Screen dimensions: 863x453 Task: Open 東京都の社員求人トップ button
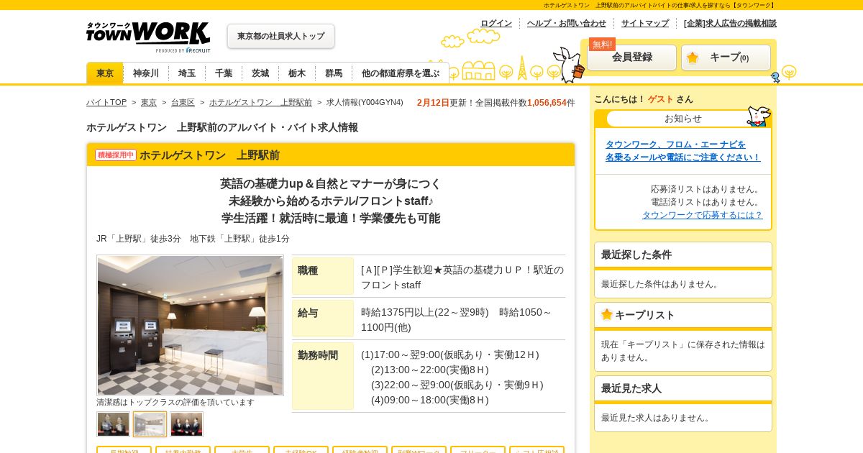coord(280,36)
